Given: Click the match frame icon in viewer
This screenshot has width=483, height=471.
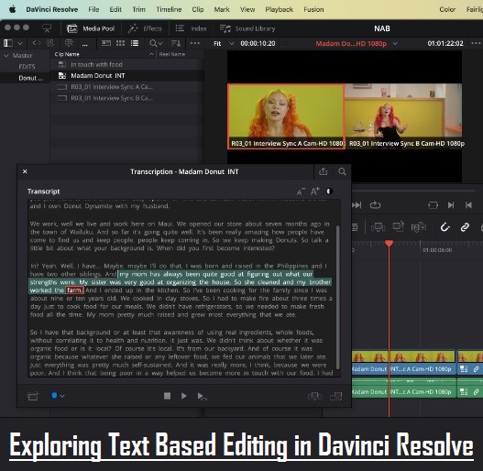Looking at the screenshot, I should [x=433, y=205].
